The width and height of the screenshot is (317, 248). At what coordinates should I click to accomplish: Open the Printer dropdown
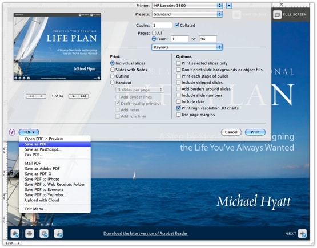pyautogui.click(x=187, y=6)
